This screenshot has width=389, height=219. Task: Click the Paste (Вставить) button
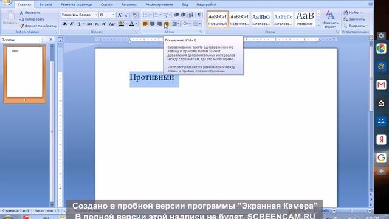(10, 19)
